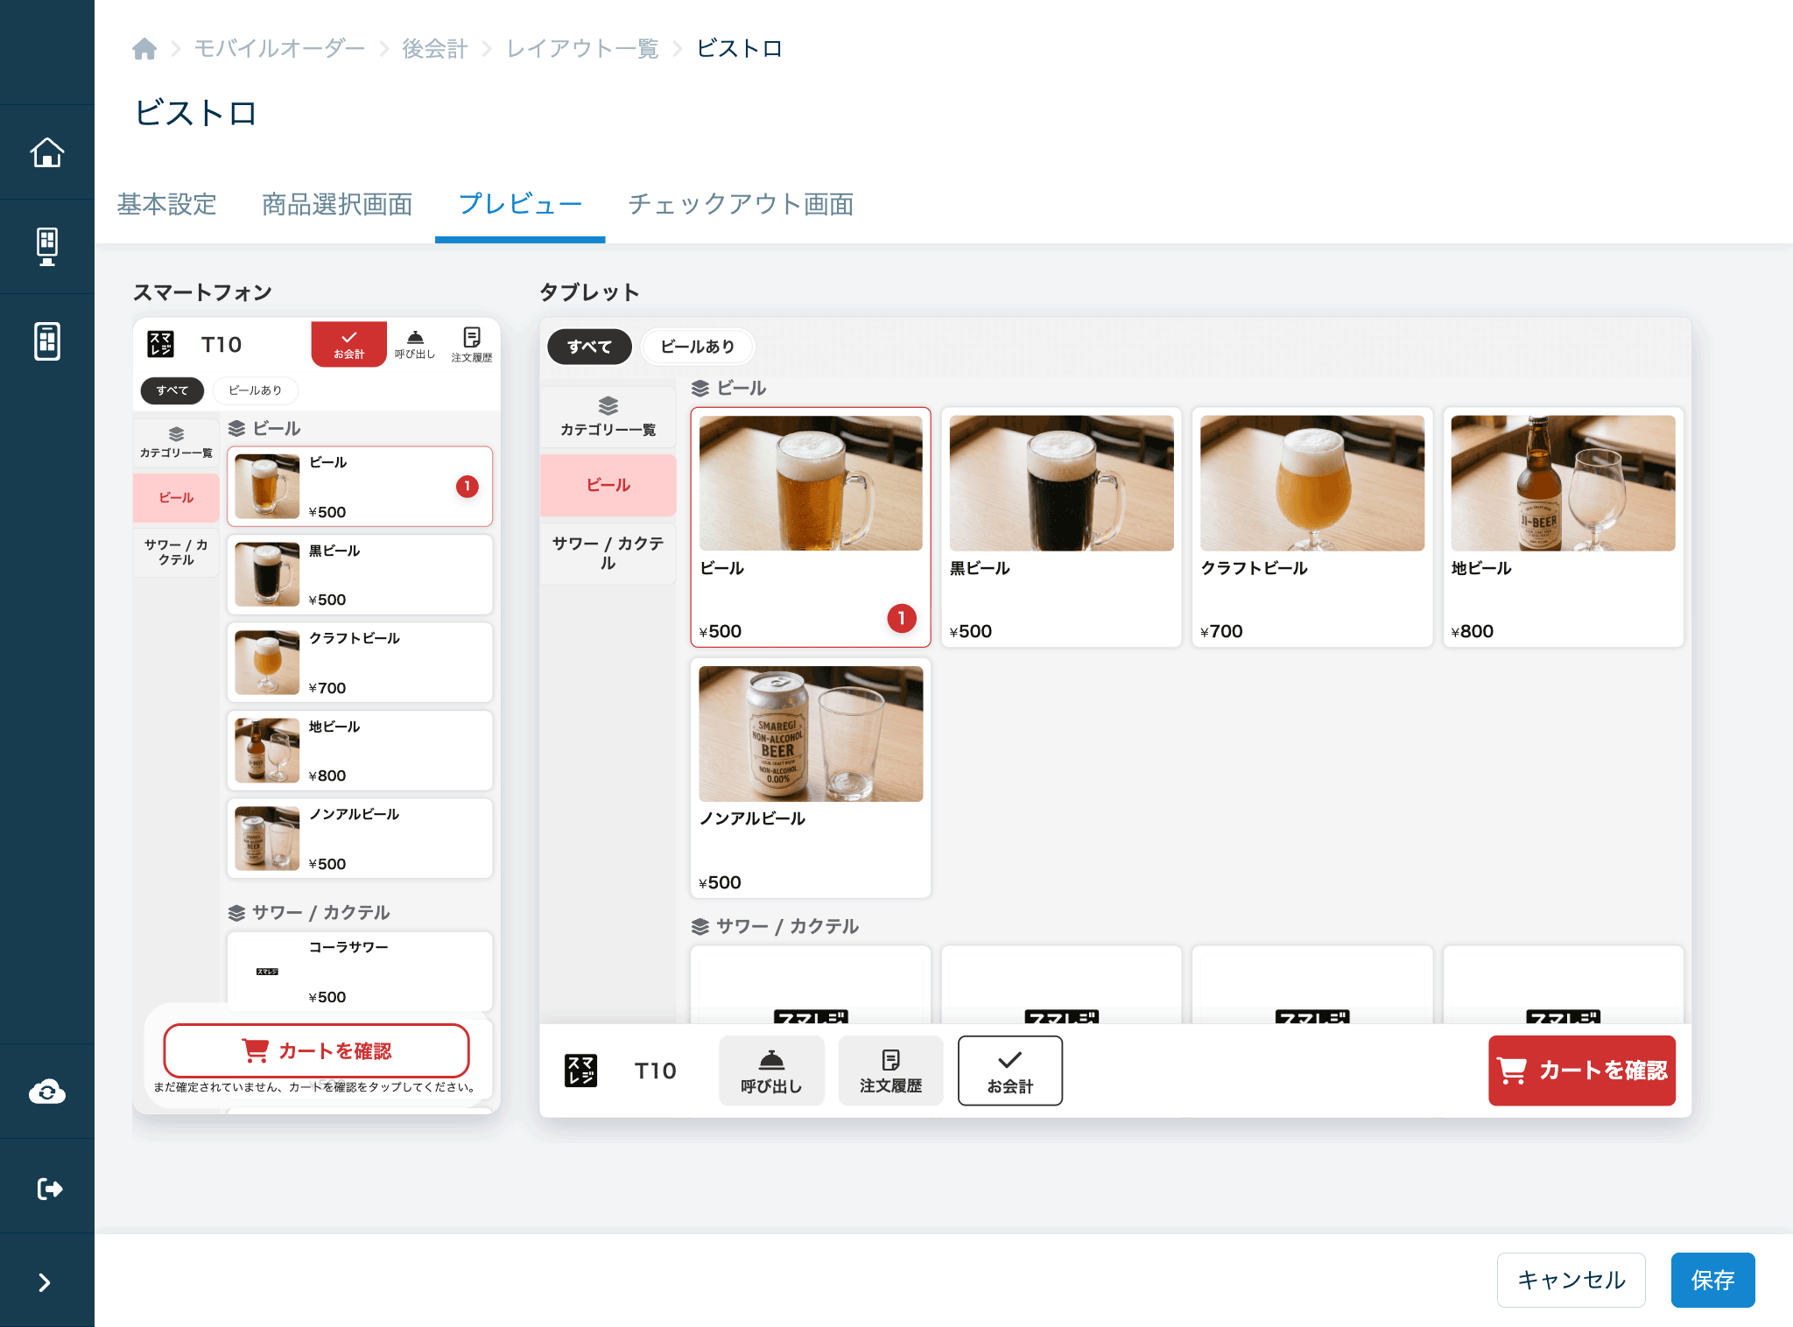The image size is (1793, 1327).
Task: Click the breadcrumb home icon
Action: tap(144, 49)
